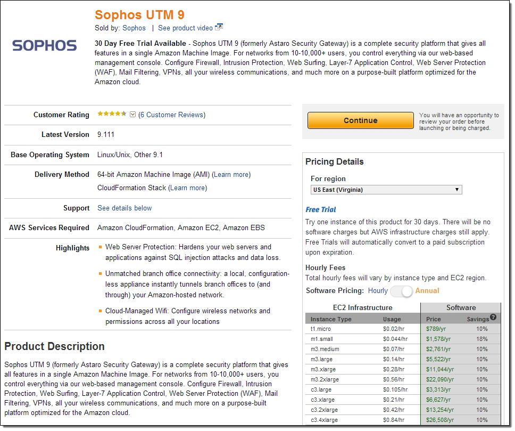
Task: Select the Hourly pricing option label
Action: pyautogui.click(x=378, y=291)
